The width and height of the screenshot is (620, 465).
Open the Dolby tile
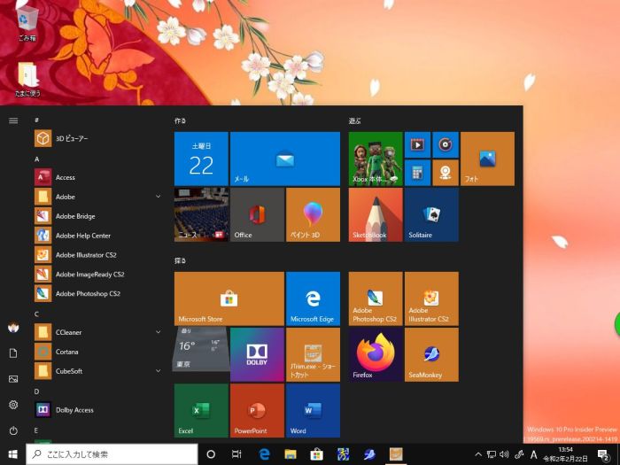(x=257, y=354)
